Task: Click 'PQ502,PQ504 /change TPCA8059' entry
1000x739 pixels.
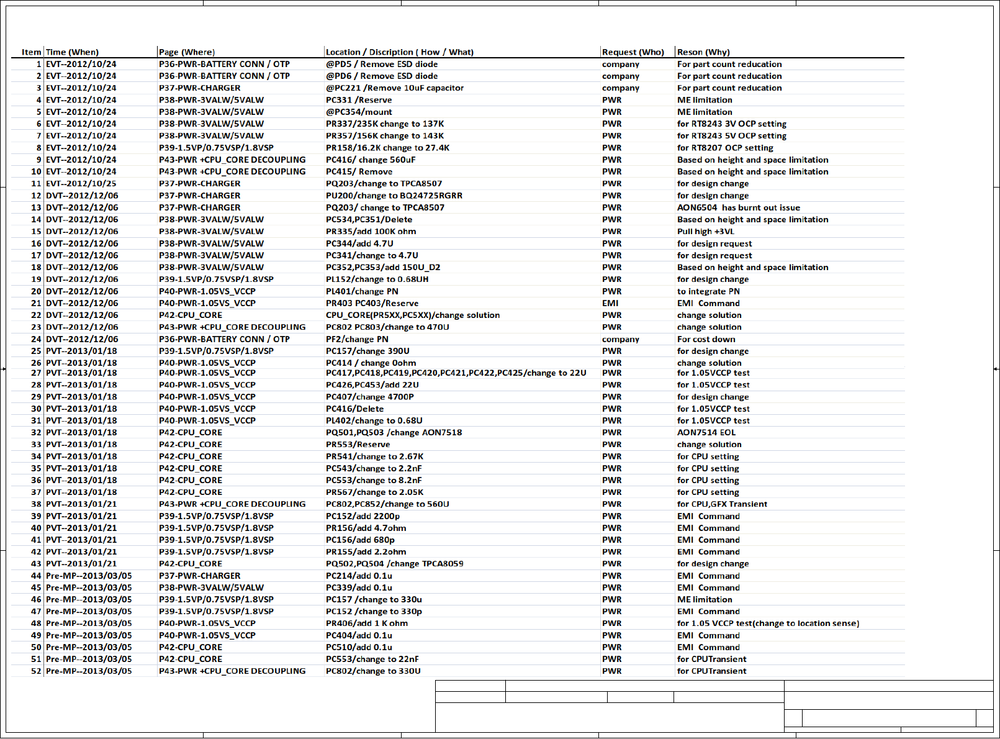Action: [395, 564]
